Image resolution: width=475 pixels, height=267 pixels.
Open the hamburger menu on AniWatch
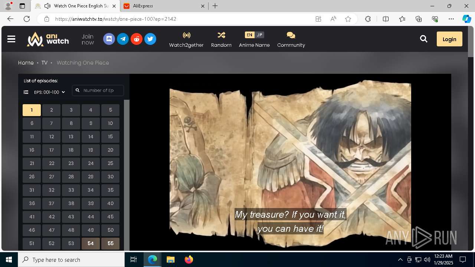tap(11, 39)
